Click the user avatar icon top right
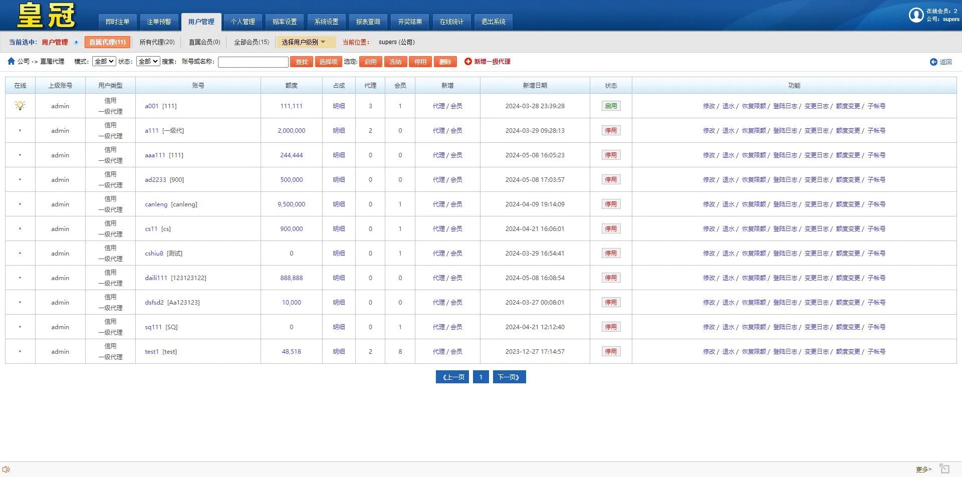Viewport: 962px width, 477px height. tap(916, 16)
